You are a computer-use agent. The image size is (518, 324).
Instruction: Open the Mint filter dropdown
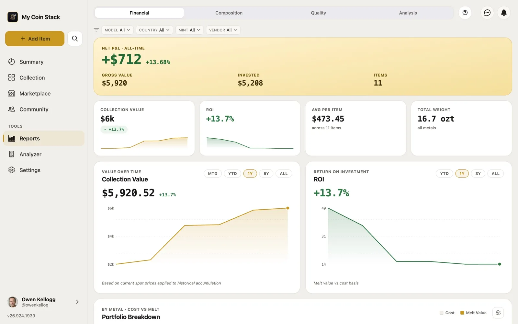click(189, 30)
